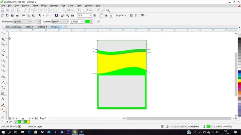Pick the red swatch in color palette
Screen dimensions: 241x135
239,84
